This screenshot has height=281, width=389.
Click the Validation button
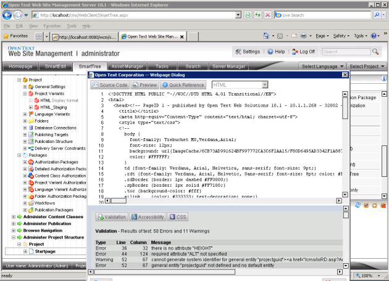coord(112,217)
